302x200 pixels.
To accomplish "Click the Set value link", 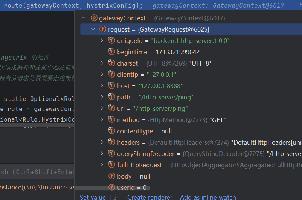I will (93, 197).
